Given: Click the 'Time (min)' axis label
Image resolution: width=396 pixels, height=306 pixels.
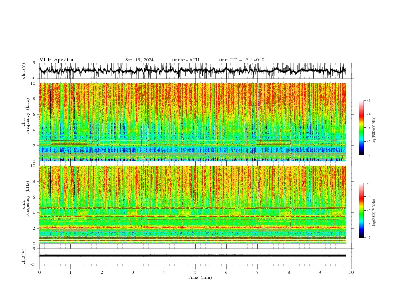Looking at the screenshot, I should pyautogui.click(x=200, y=277).
